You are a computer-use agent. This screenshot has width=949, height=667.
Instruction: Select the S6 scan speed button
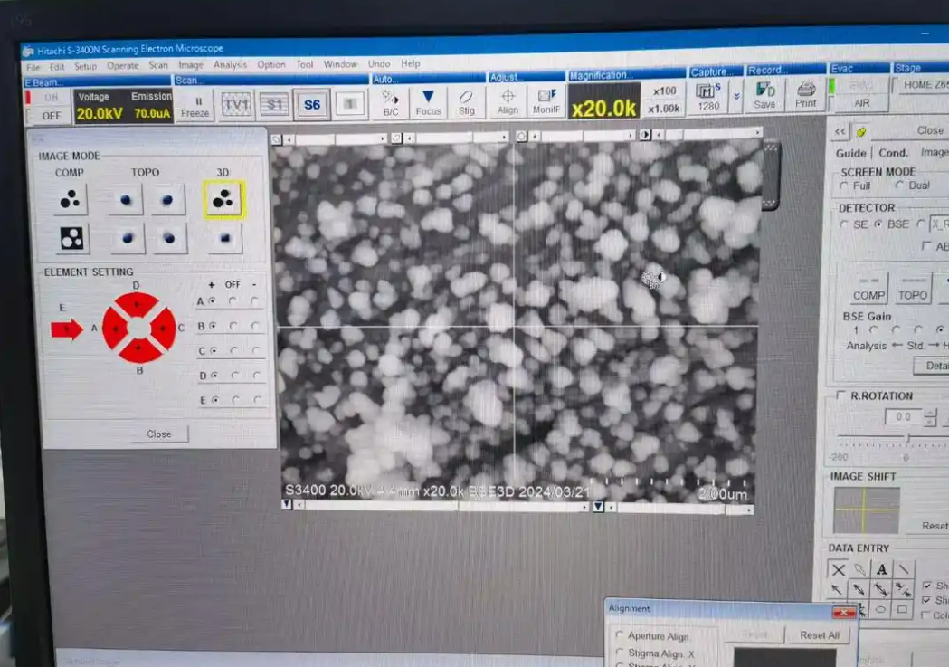[311, 105]
